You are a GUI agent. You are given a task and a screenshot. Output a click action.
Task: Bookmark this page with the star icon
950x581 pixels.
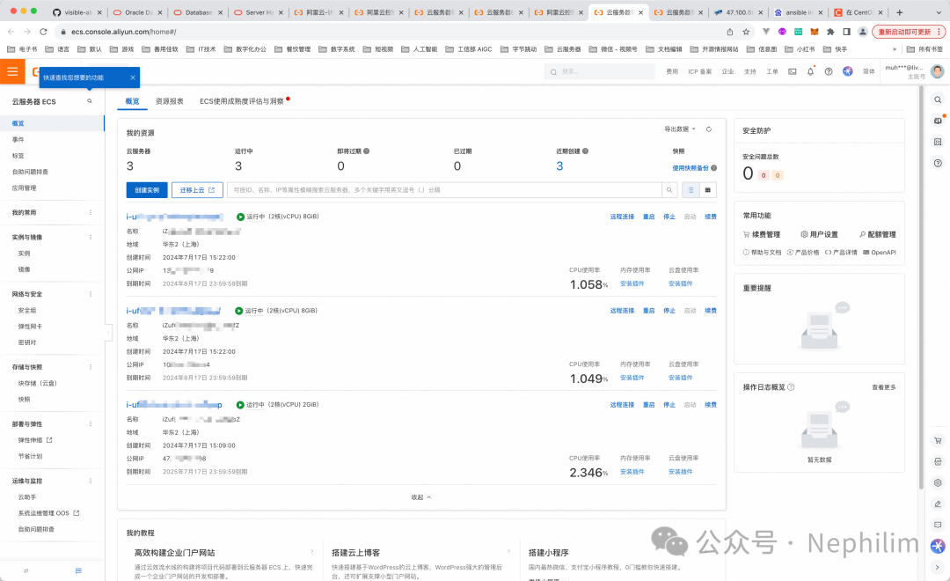(x=746, y=32)
